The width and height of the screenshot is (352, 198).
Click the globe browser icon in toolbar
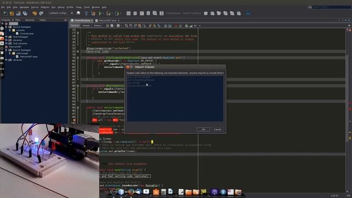[78, 13]
